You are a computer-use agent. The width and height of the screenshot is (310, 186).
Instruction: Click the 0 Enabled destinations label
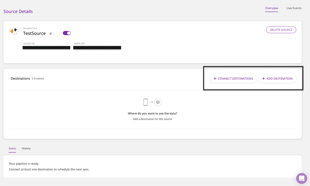pyautogui.click(x=38, y=79)
